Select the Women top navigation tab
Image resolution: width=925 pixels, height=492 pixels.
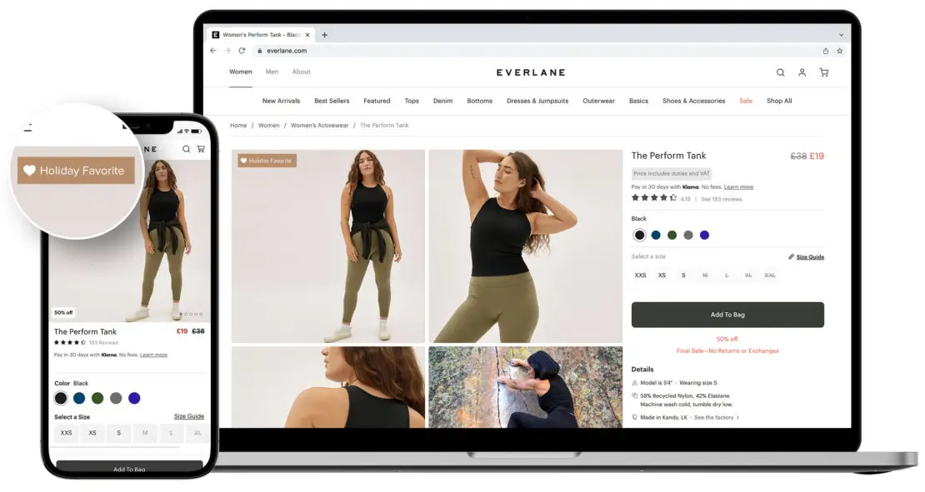click(241, 72)
